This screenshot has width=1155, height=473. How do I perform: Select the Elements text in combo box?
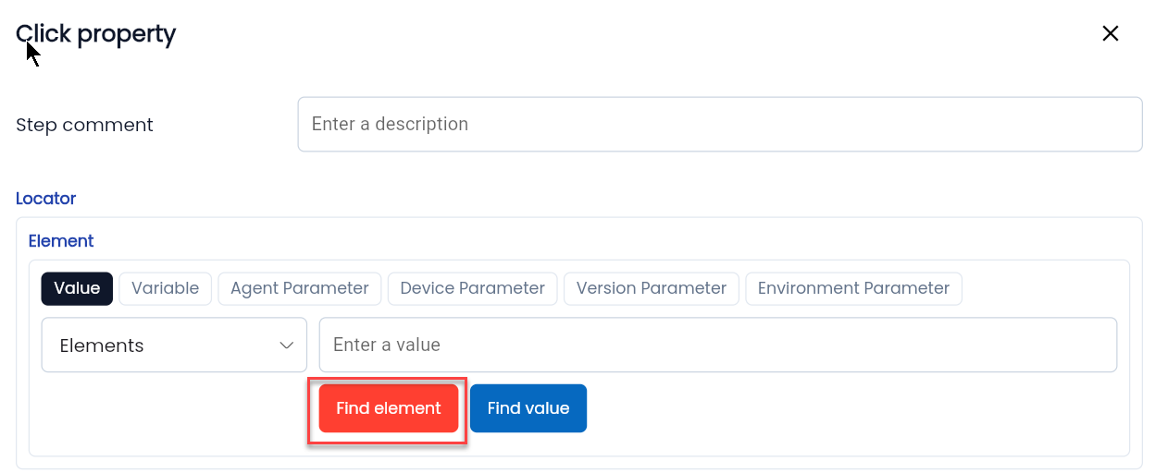click(102, 346)
